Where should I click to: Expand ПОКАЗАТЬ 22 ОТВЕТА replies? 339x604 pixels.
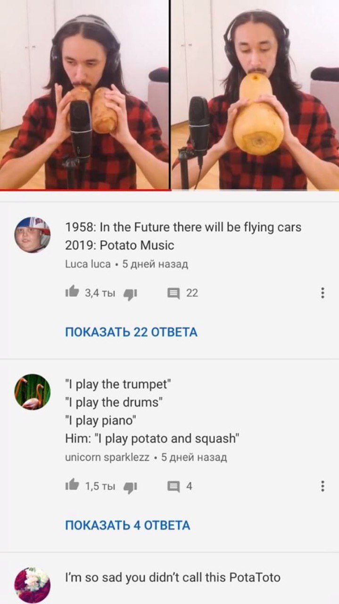pyautogui.click(x=131, y=332)
